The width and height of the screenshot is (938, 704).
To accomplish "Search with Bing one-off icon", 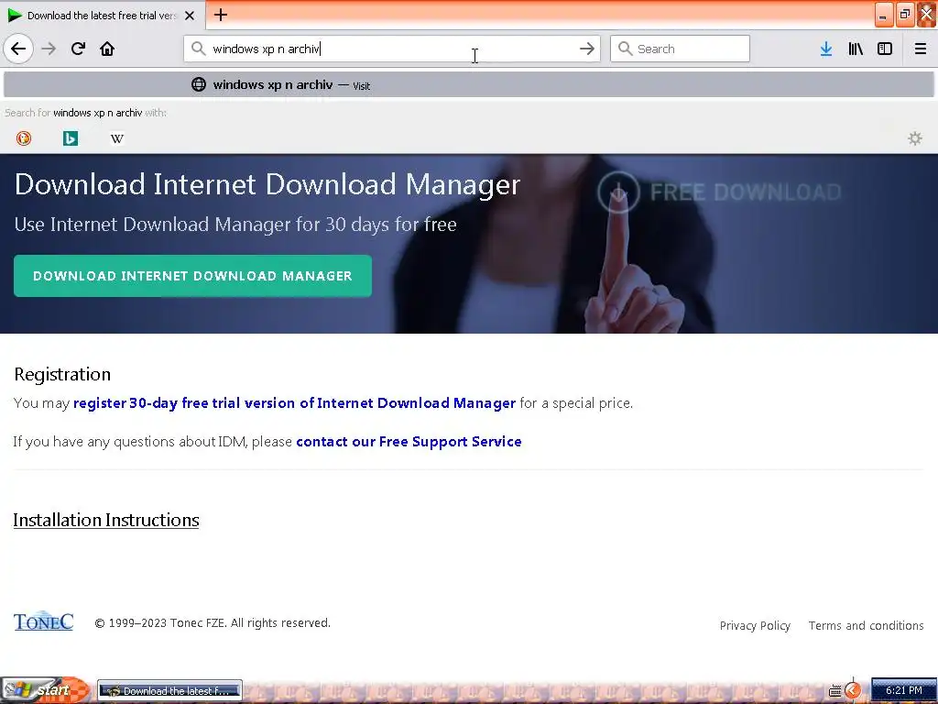I will point(71,138).
